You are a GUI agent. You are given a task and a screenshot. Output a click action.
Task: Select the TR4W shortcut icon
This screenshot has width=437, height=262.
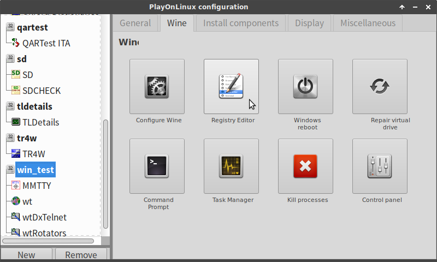[16, 153]
